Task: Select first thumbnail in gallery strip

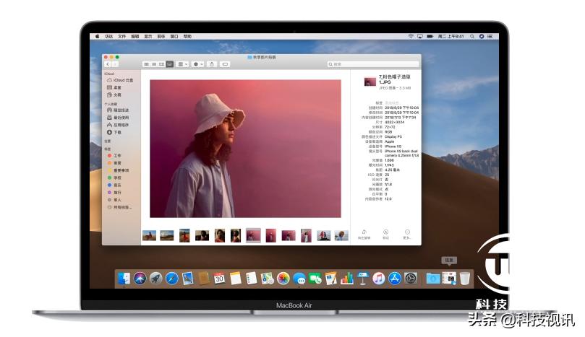Action: coord(149,235)
